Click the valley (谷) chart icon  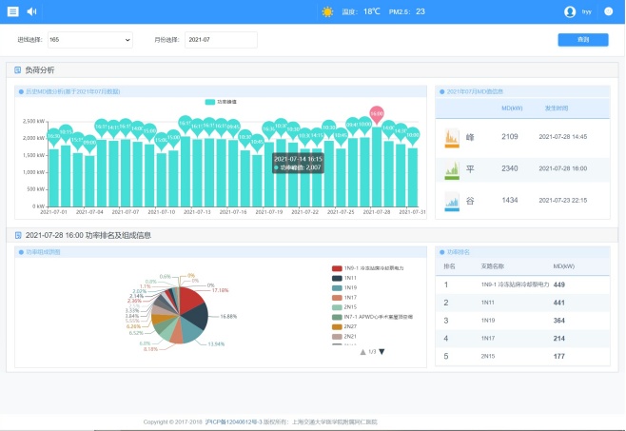pyautogui.click(x=453, y=201)
